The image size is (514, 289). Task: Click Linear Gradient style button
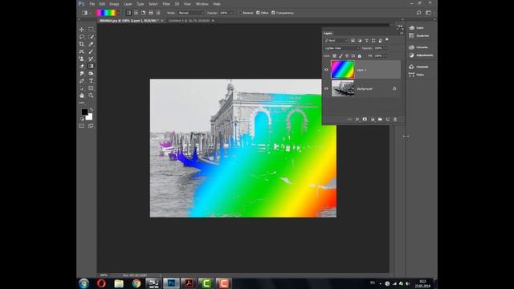(x=128, y=13)
